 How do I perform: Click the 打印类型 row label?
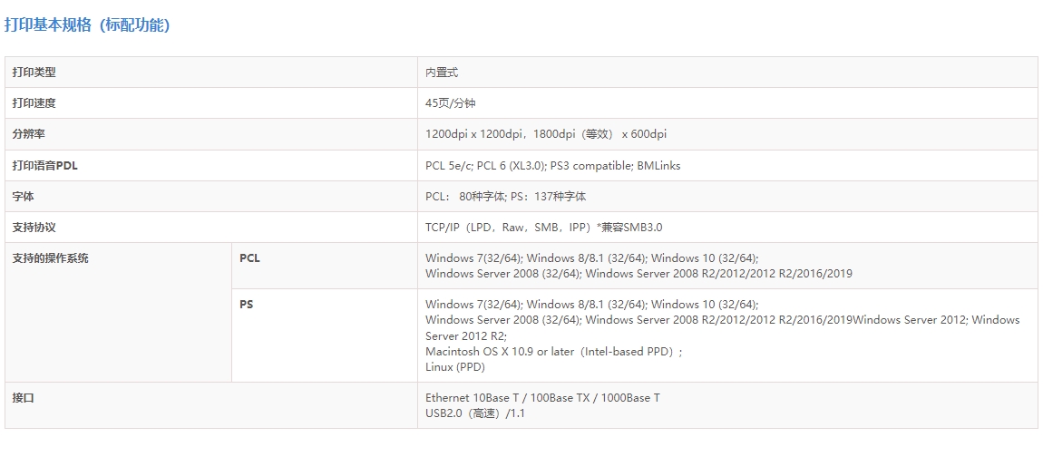pos(34,73)
